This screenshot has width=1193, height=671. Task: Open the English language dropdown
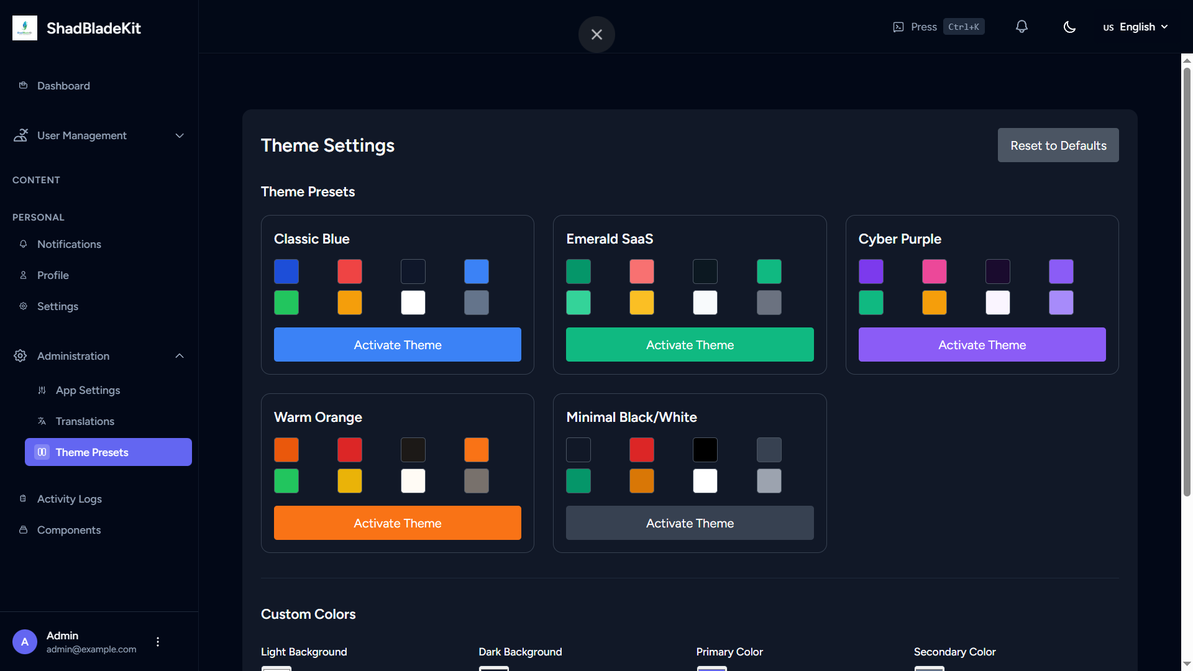1136,27
